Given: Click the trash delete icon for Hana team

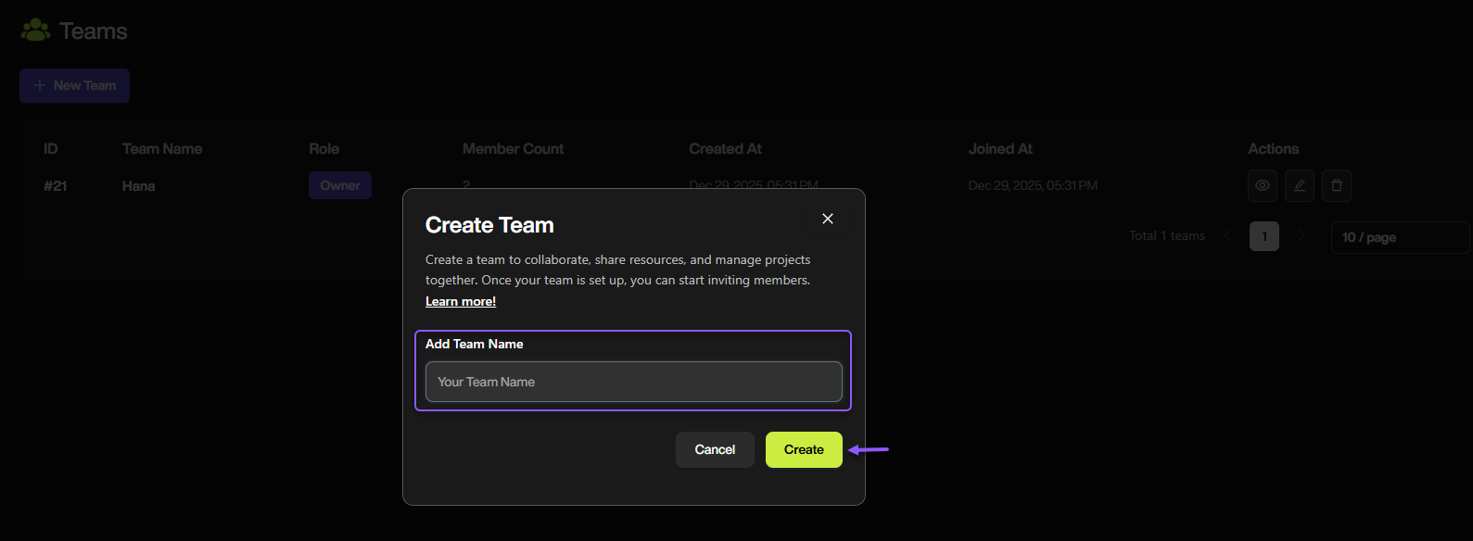Looking at the screenshot, I should coord(1336,185).
